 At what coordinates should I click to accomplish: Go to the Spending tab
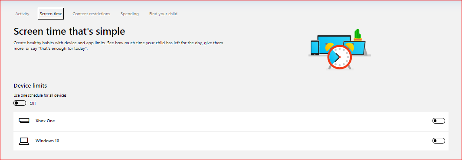[130, 13]
